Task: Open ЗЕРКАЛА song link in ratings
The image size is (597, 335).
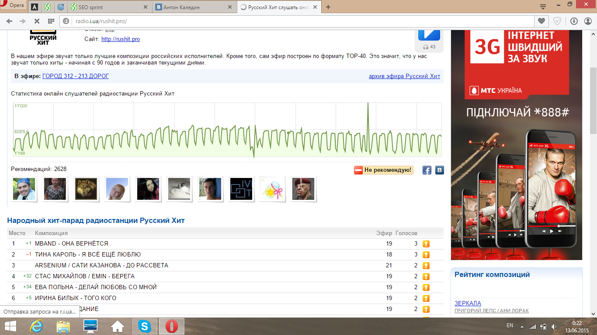Action: 468,303
